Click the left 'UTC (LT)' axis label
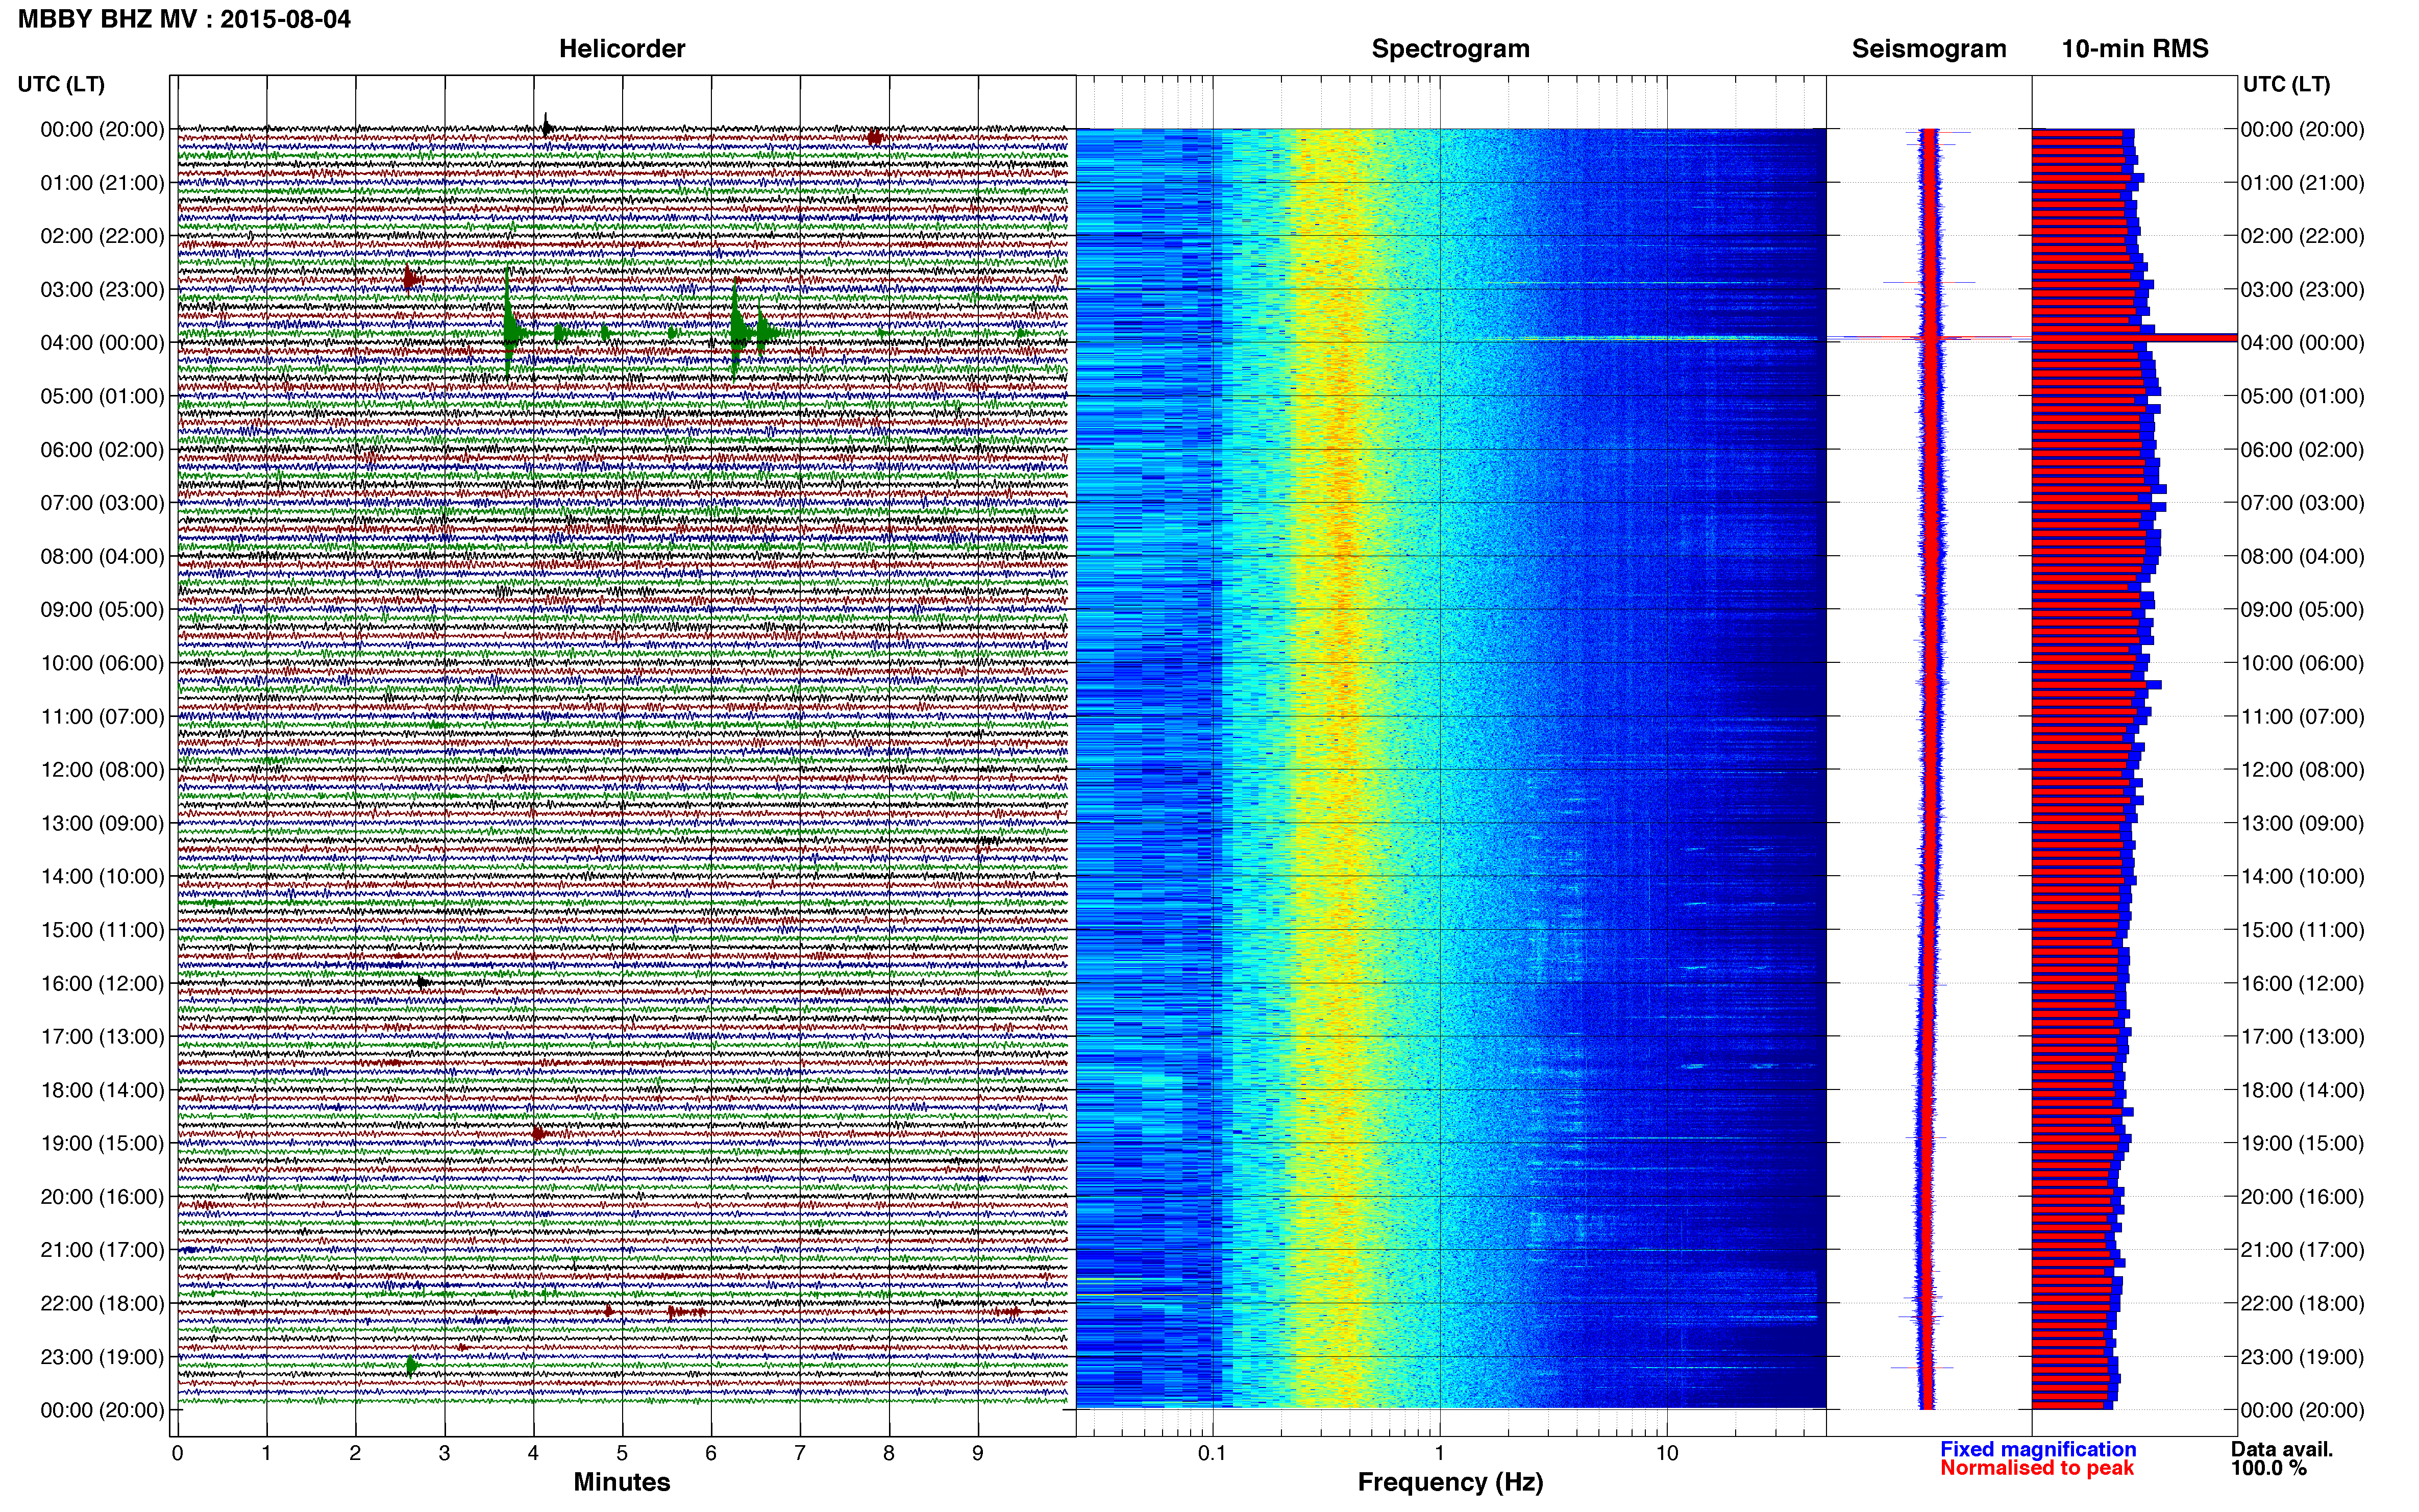The image size is (2419, 1512). click(x=61, y=84)
